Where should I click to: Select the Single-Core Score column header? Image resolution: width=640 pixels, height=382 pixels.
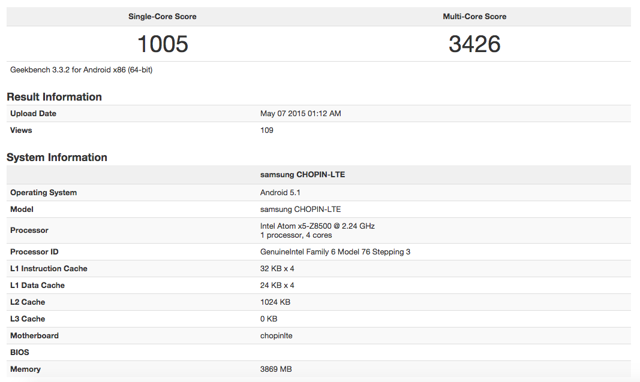[x=163, y=16]
